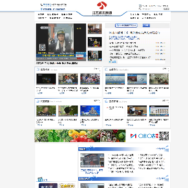Viewport: 188px width, 188px height.
Task: Open the blurred-face person video thumbnail
Action: click(x=46, y=111)
